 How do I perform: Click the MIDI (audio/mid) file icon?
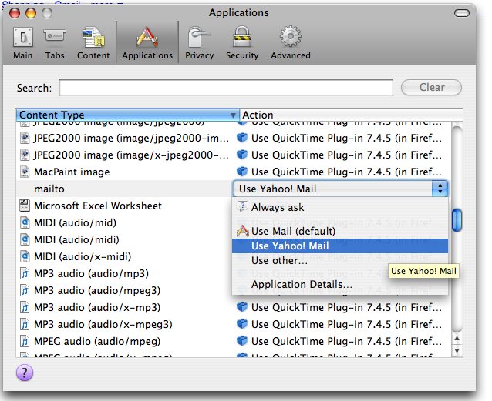[x=25, y=222]
